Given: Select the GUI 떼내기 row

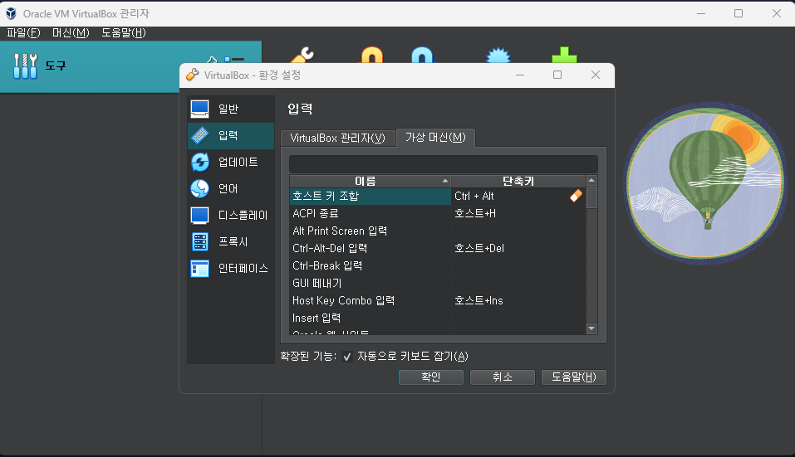Looking at the screenshot, I should coord(371,284).
